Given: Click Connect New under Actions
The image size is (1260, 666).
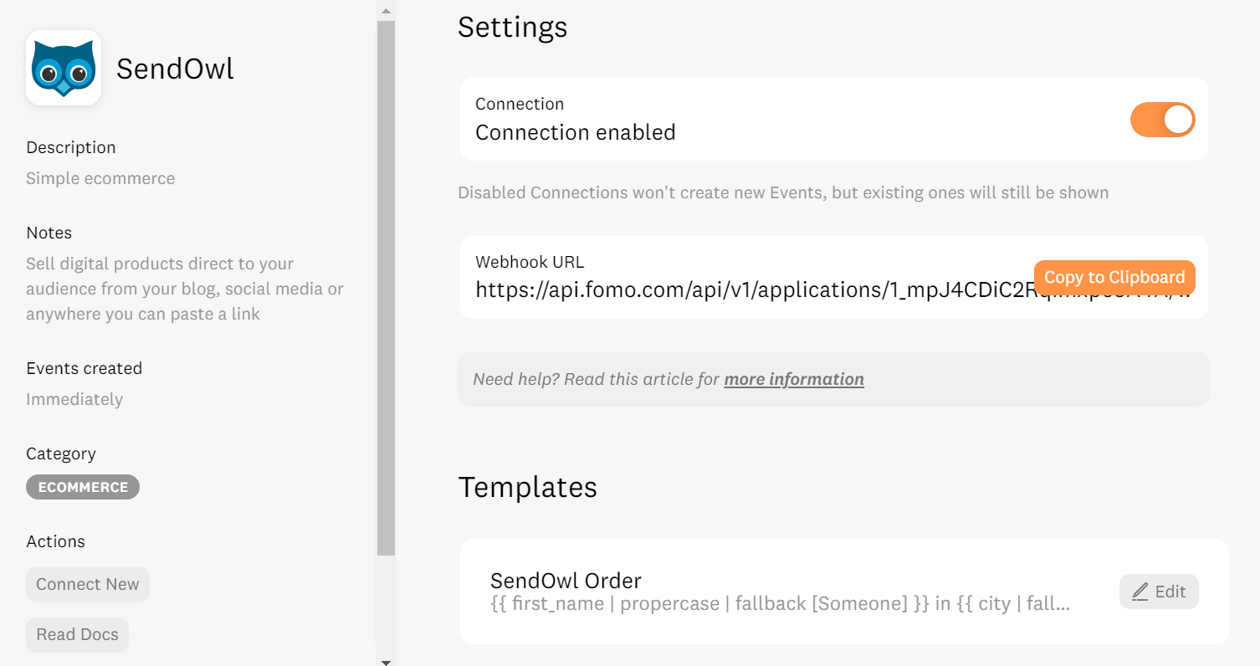Looking at the screenshot, I should [88, 585].
